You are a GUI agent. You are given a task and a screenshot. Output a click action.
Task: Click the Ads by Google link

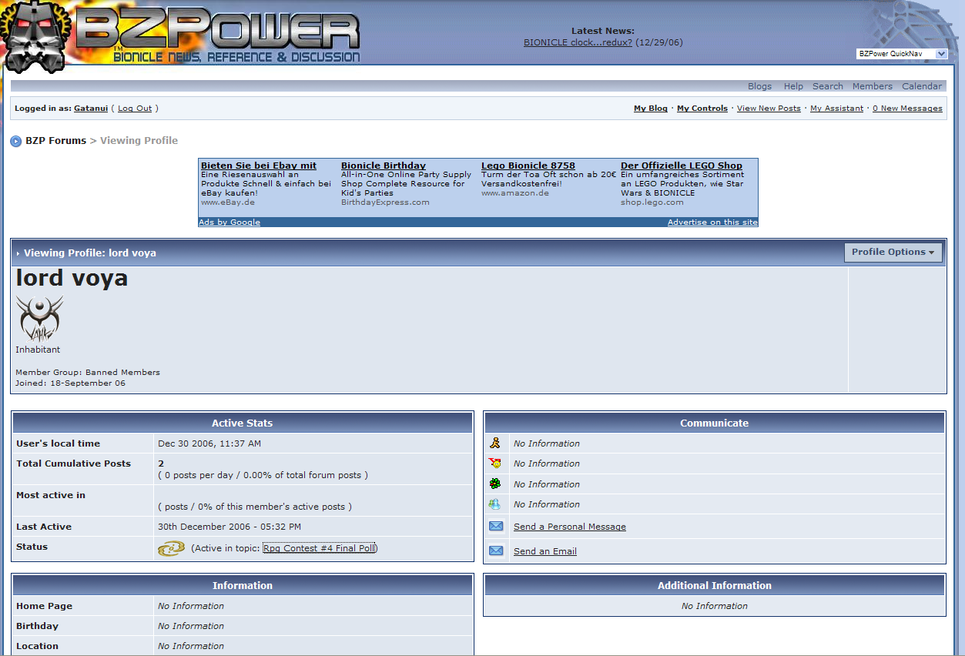(x=230, y=223)
